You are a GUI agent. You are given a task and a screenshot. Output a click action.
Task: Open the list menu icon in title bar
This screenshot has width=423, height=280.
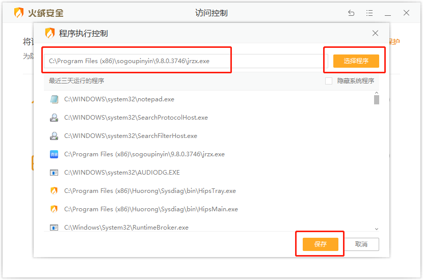[369, 13]
